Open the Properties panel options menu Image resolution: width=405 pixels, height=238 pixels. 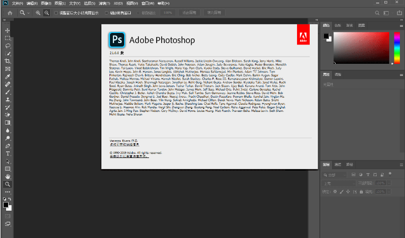(401, 75)
